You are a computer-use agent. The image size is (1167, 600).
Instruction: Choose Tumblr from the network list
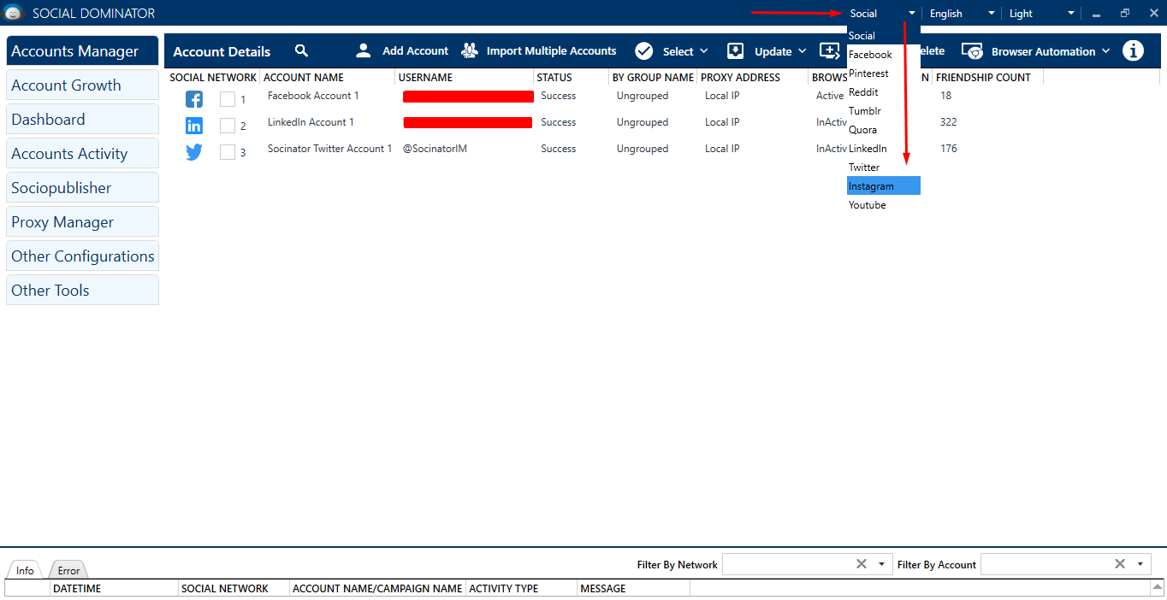884,111
